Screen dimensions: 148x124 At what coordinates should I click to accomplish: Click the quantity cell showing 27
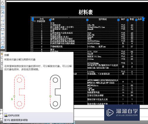coord(132,46)
